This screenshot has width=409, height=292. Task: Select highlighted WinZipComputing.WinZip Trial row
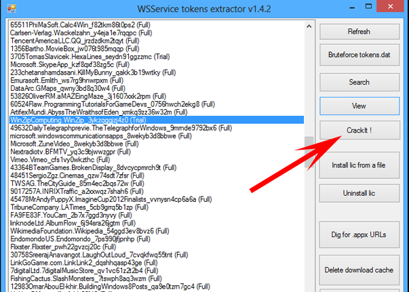click(x=157, y=120)
